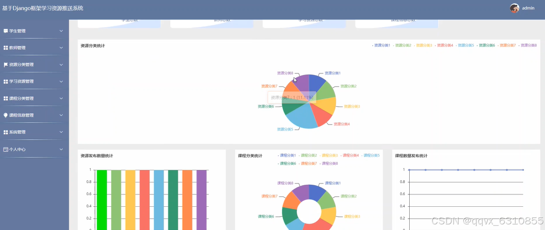Viewport: 545px width, 230px height.
Task: Click the 课程分类2 donut label
Action: click(349, 196)
